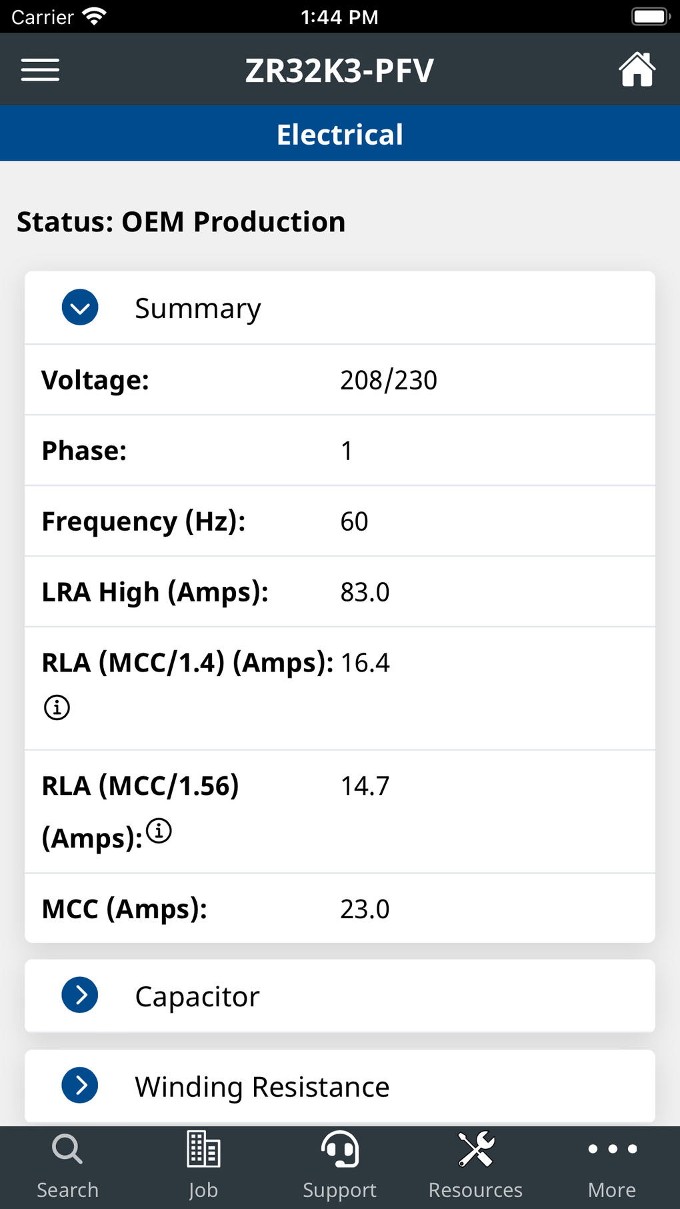Tap the Support headset icon
The height and width of the screenshot is (1209, 680).
tap(340, 1150)
